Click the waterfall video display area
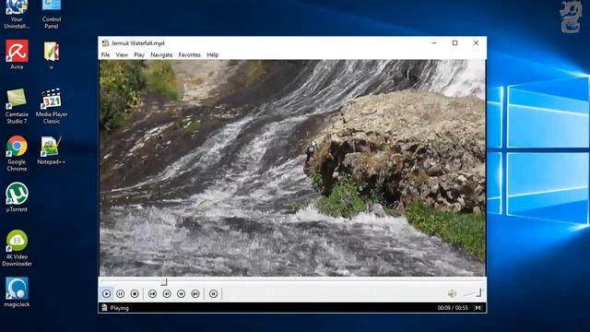This screenshot has height=332, width=590. click(292, 168)
